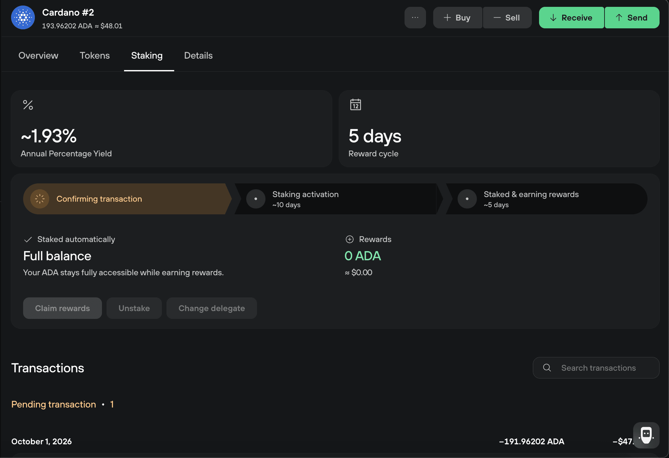This screenshot has width=669, height=458.
Task: Click the percent icon in APY card
Action: tap(28, 105)
